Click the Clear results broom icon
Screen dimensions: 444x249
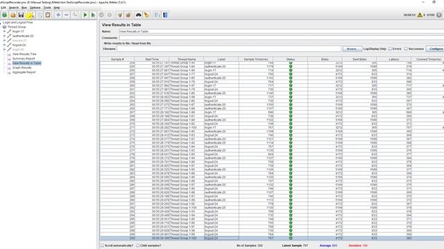[120, 15]
